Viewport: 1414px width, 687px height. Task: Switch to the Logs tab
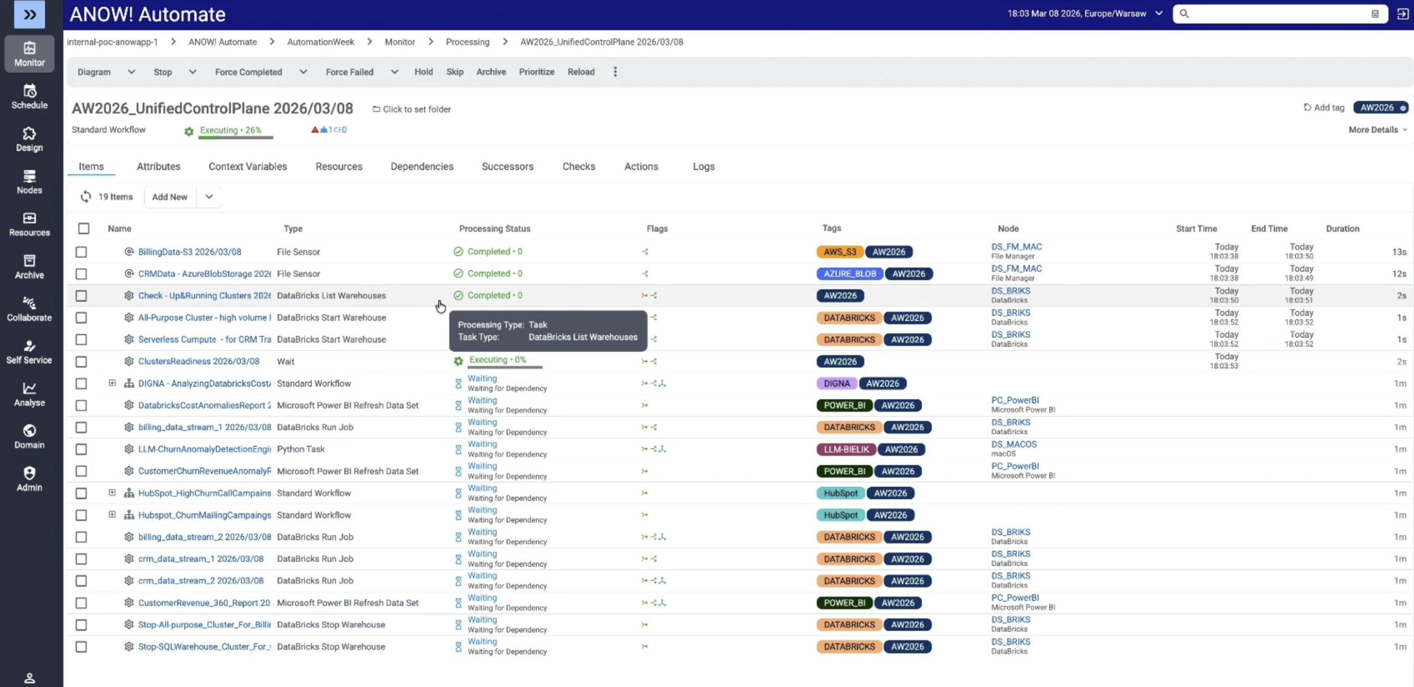(x=703, y=166)
